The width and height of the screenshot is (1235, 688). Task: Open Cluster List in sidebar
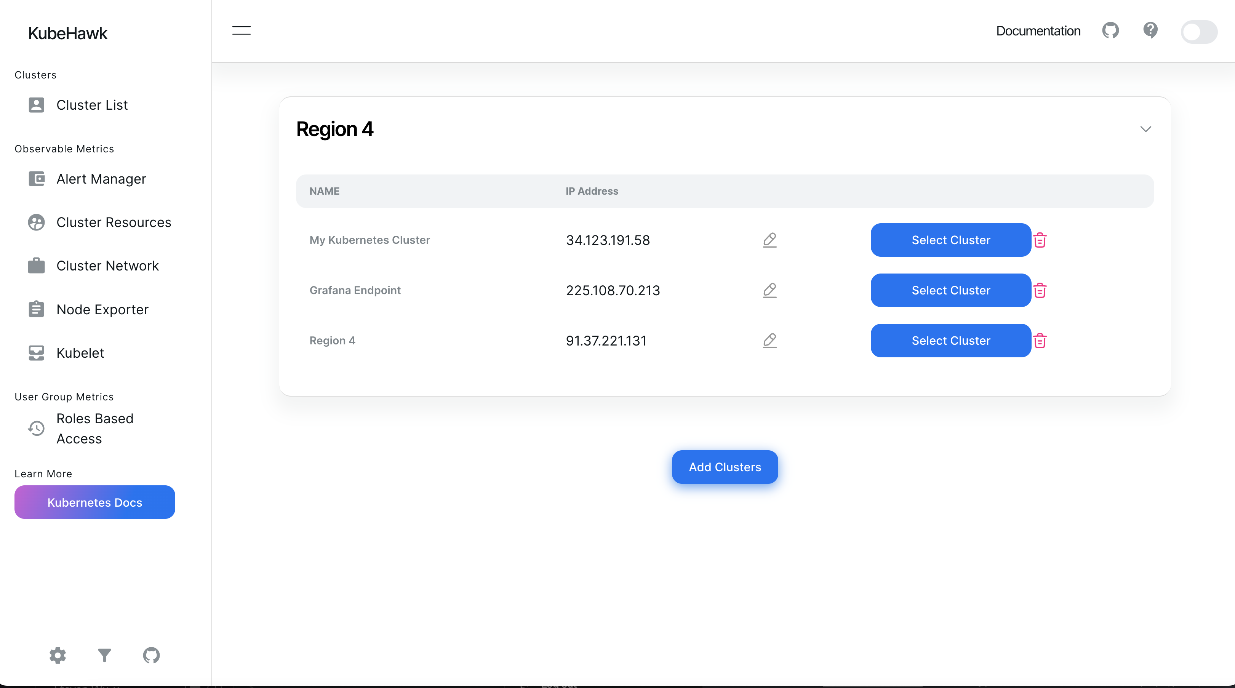(x=92, y=105)
